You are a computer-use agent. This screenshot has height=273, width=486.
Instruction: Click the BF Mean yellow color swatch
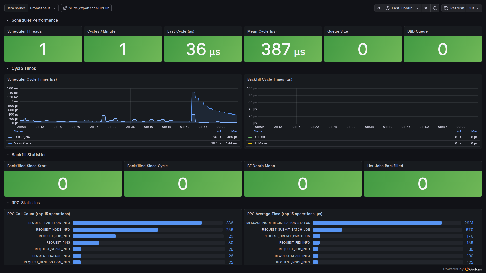pyautogui.click(x=250, y=143)
